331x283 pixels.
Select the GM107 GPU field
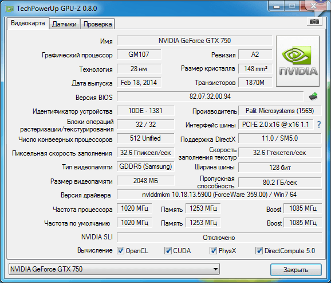(x=139, y=55)
